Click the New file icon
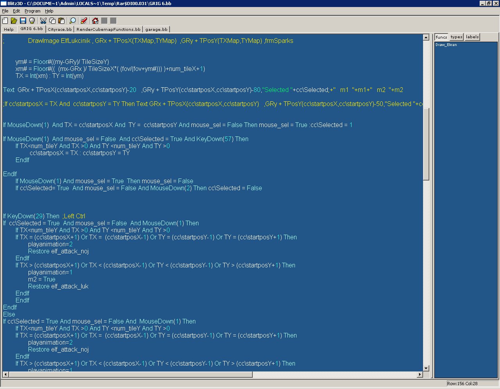500x389 pixels. tap(5, 21)
